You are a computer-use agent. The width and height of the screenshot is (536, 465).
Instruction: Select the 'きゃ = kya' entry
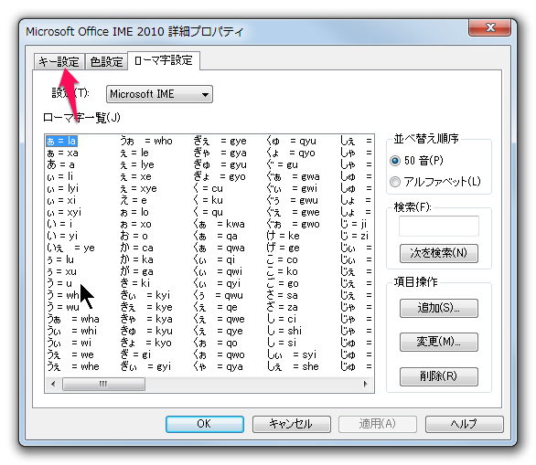point(146,319)
